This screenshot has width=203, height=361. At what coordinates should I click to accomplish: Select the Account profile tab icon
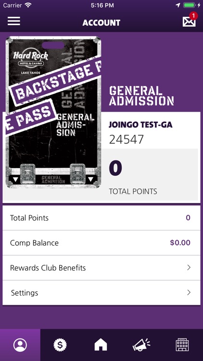pos(20,345)
